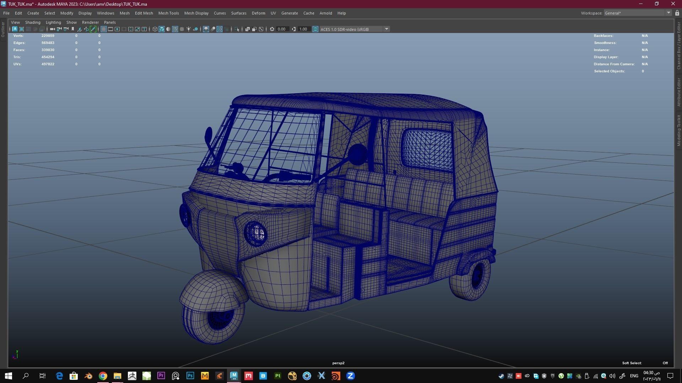Toggle the view transform ON button

tap(315, 29)
